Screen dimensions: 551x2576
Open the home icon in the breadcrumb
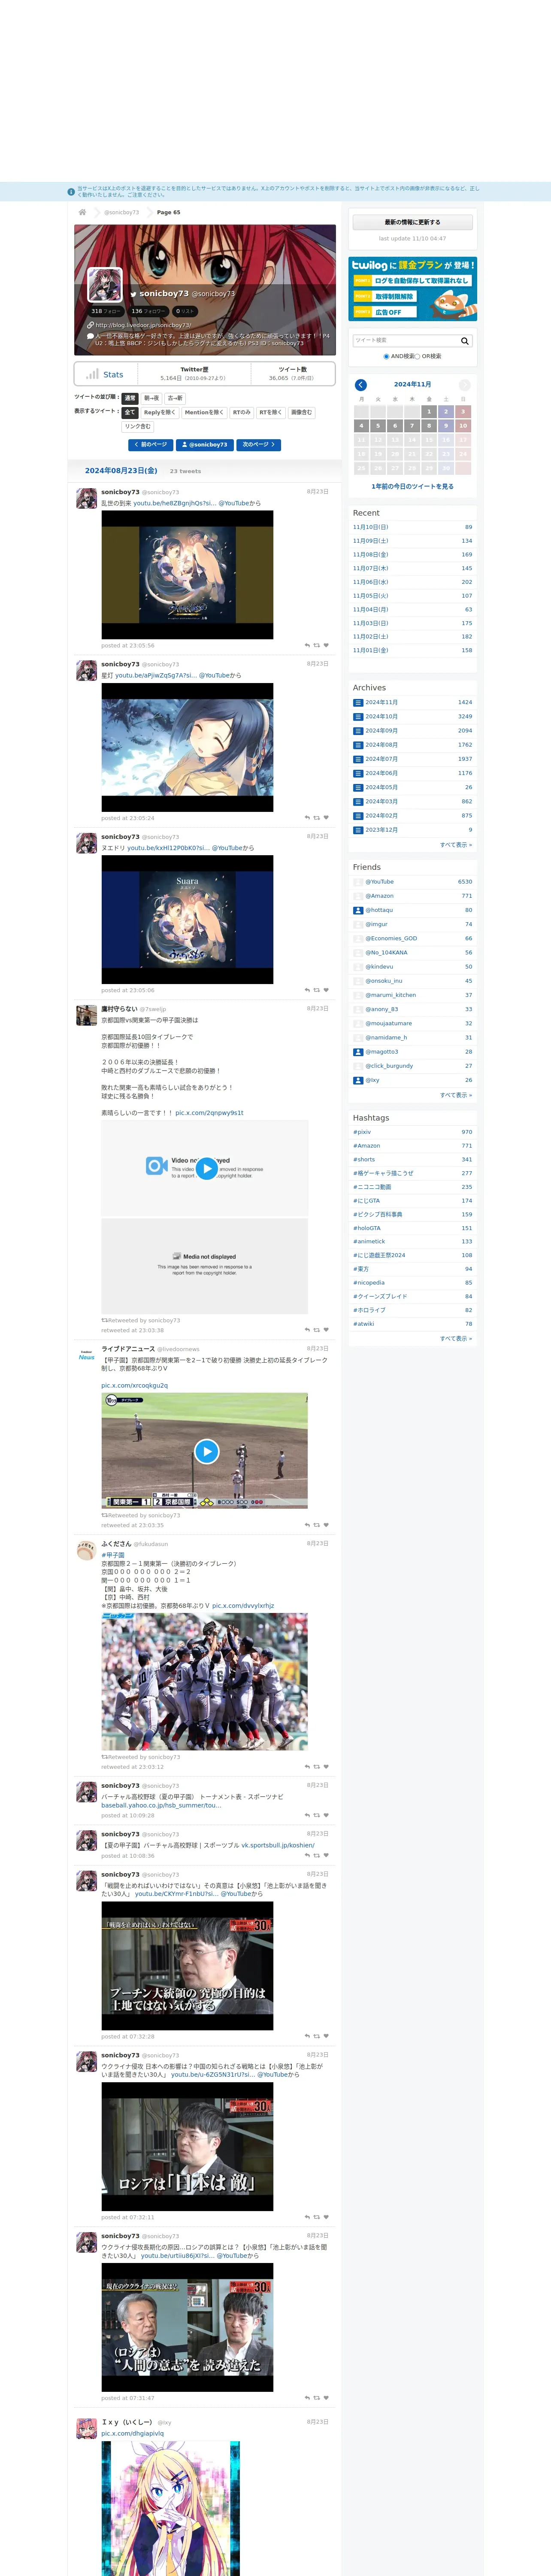[82, 212]
